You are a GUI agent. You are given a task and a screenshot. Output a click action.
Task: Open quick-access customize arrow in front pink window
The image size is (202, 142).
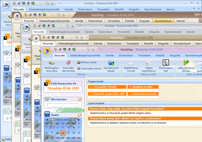click(101, 49)
